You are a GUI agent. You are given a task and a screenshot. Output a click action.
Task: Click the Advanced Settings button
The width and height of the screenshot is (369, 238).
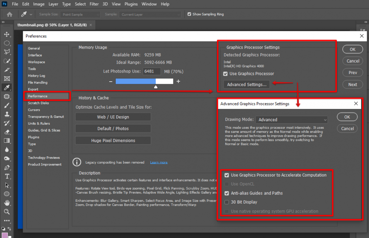pos(247,84)
